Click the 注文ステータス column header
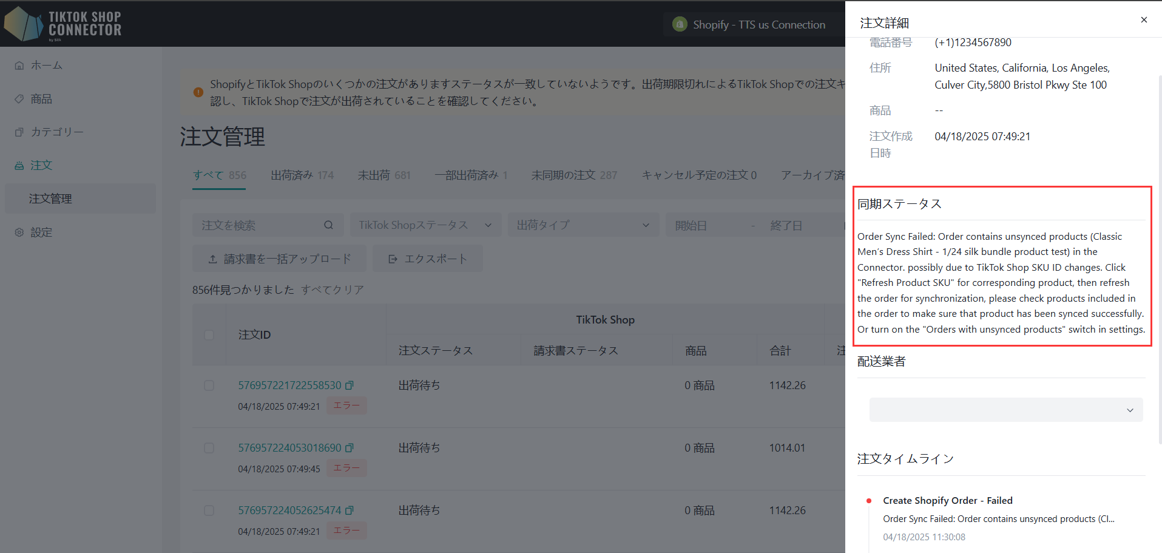 click(x=435, y=351)
